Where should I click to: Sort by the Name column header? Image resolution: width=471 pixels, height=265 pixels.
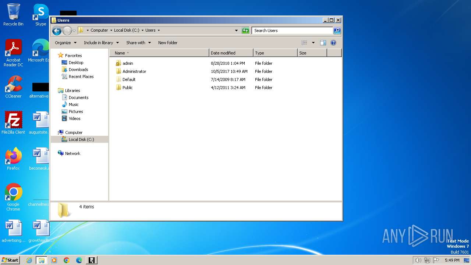(x=159, y=53)
